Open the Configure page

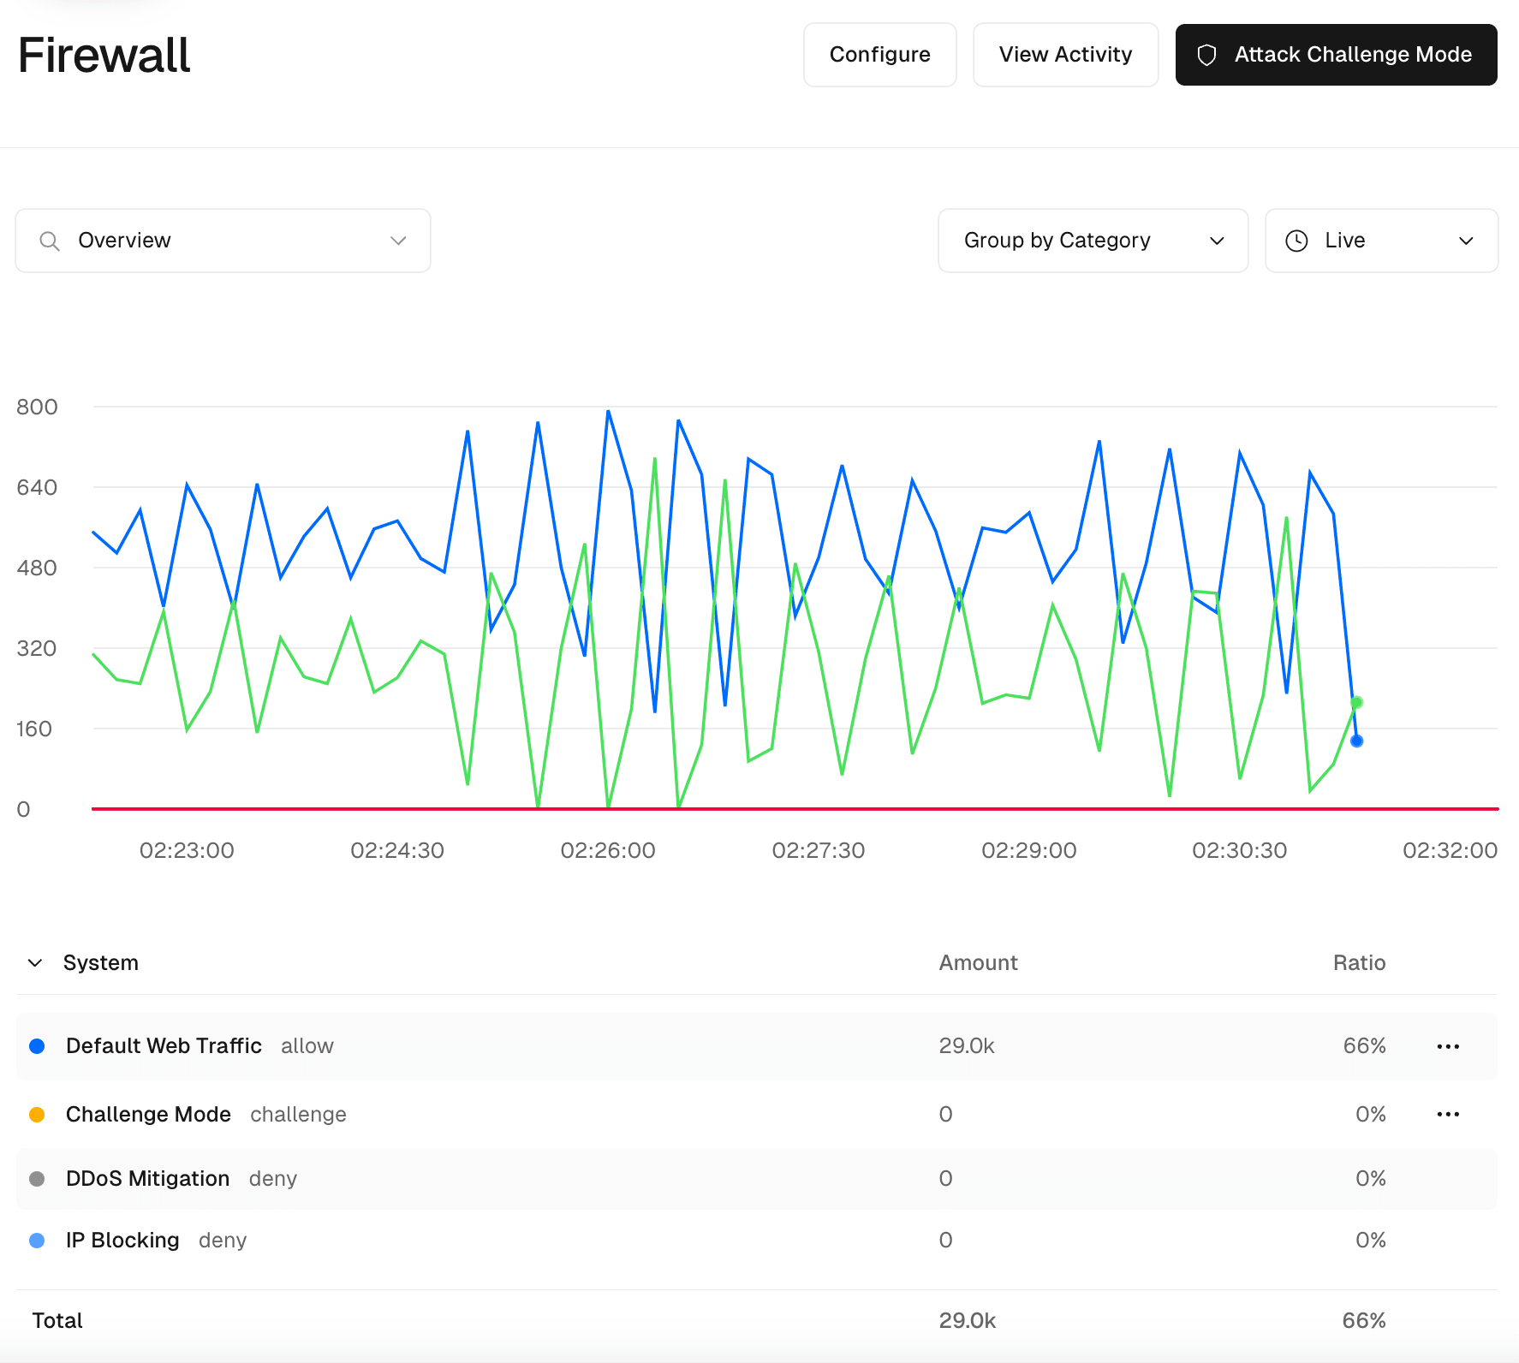pos(879,54)
